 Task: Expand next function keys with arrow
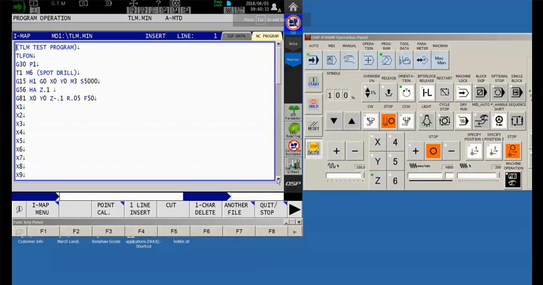[295, 209]
